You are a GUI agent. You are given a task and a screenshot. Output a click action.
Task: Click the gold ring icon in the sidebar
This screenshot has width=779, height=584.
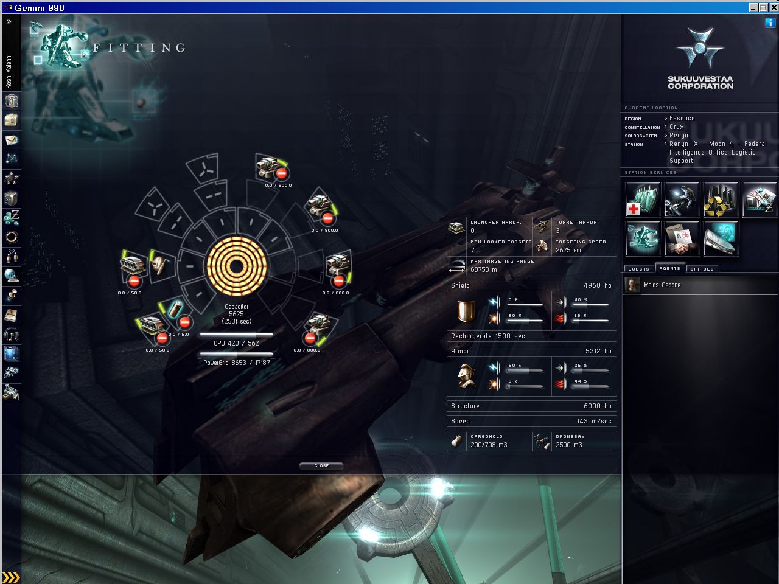tap(11, 237)
